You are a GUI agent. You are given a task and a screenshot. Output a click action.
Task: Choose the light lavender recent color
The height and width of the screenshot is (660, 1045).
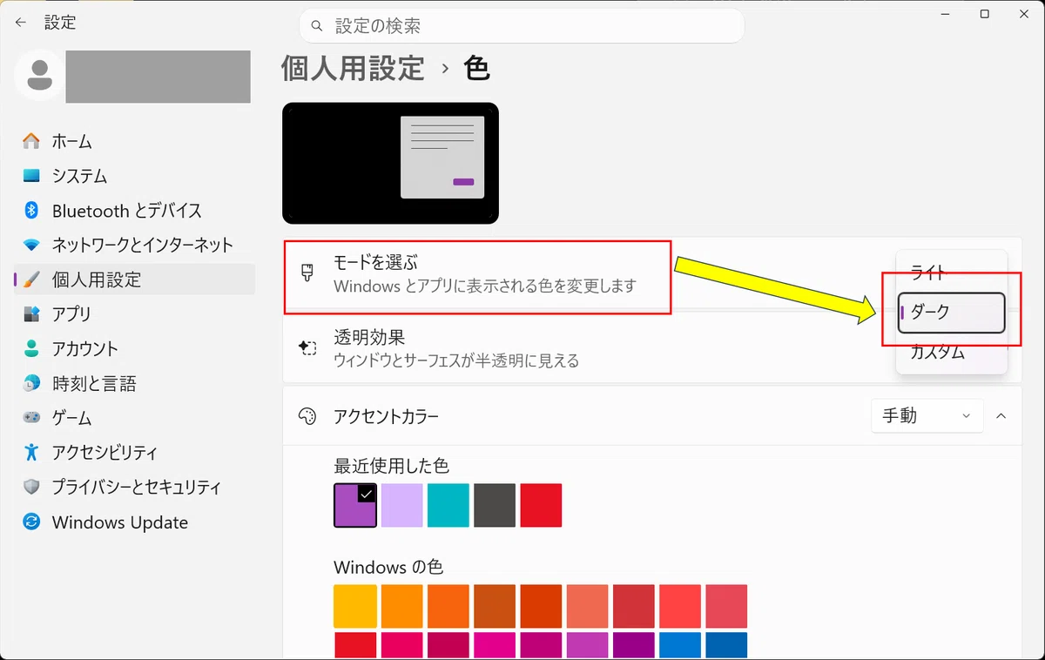[x=401, y=506]
